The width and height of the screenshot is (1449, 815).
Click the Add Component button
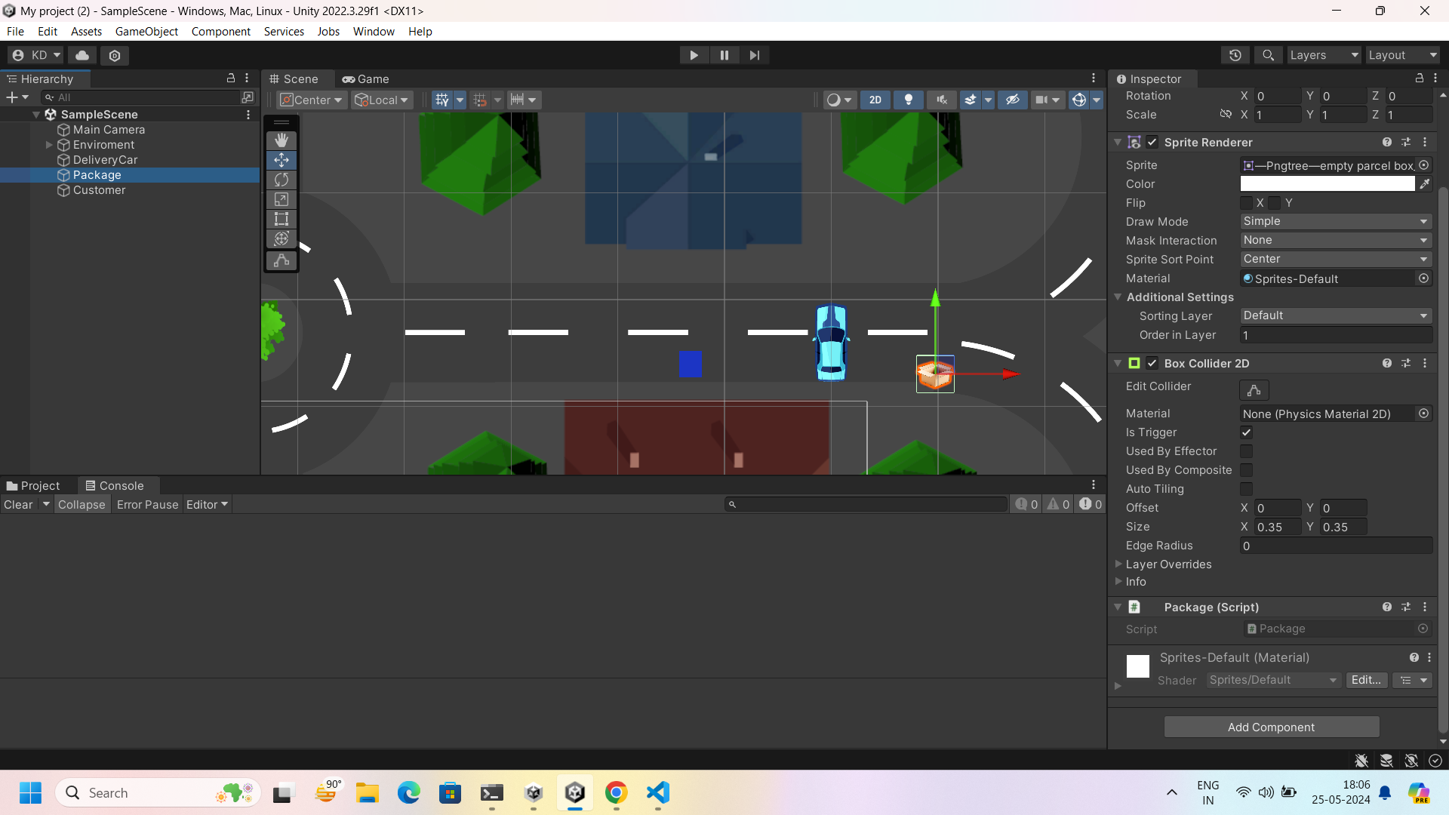coord(1271,727)
